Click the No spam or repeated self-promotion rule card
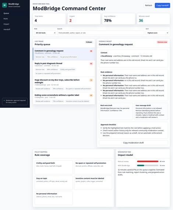This screenshot has height=210, width=173. (x=93, y=167)
